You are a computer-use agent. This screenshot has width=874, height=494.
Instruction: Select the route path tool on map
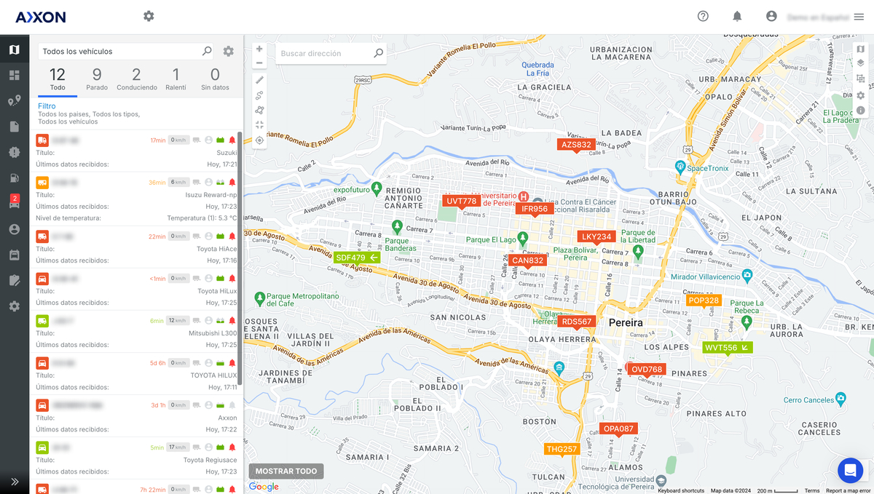(x=259, y=95)
